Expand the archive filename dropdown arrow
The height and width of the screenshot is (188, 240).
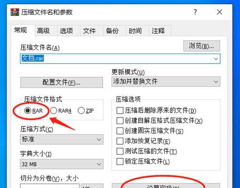(216, 59)
